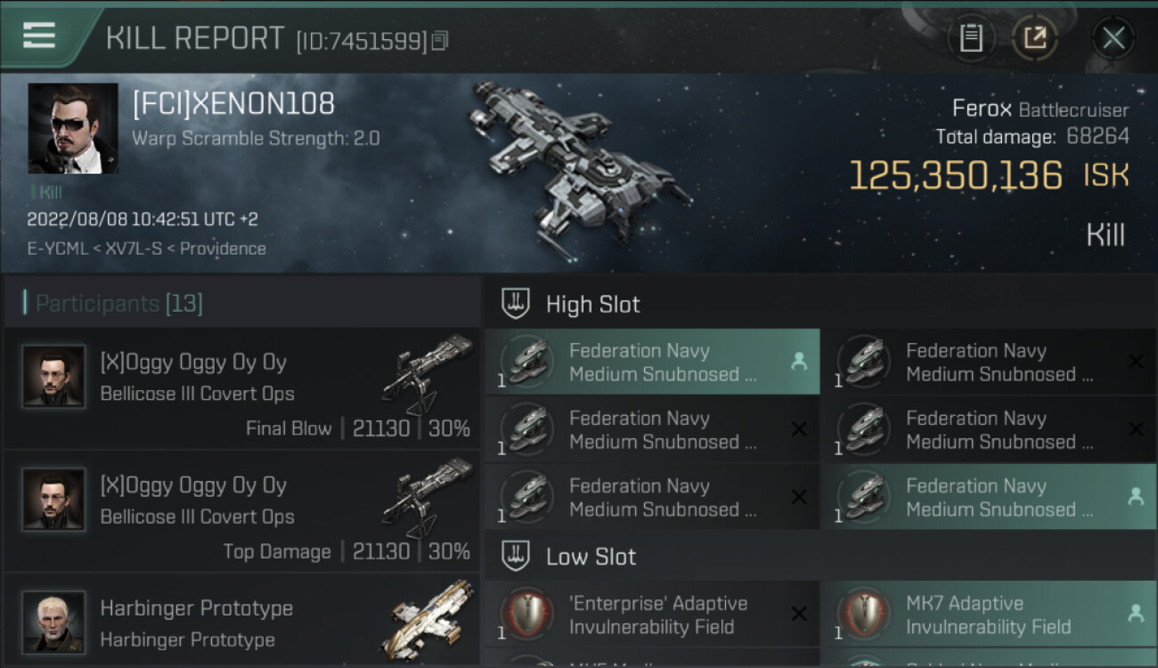Screen dimensions: 1158x668
Task: Close the kill report window
Action: click(x=1113, y=37)
